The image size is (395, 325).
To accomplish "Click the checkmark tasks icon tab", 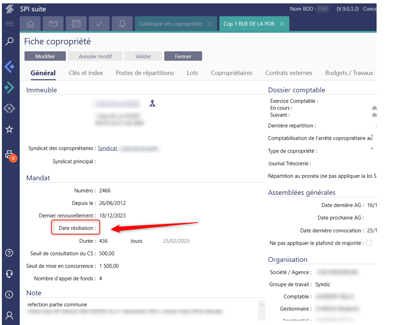I will (99, 24).
